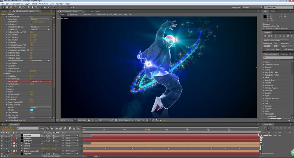Select the Zoom magnifier tool
Screen dimensions: 294x158
(11, 7)
